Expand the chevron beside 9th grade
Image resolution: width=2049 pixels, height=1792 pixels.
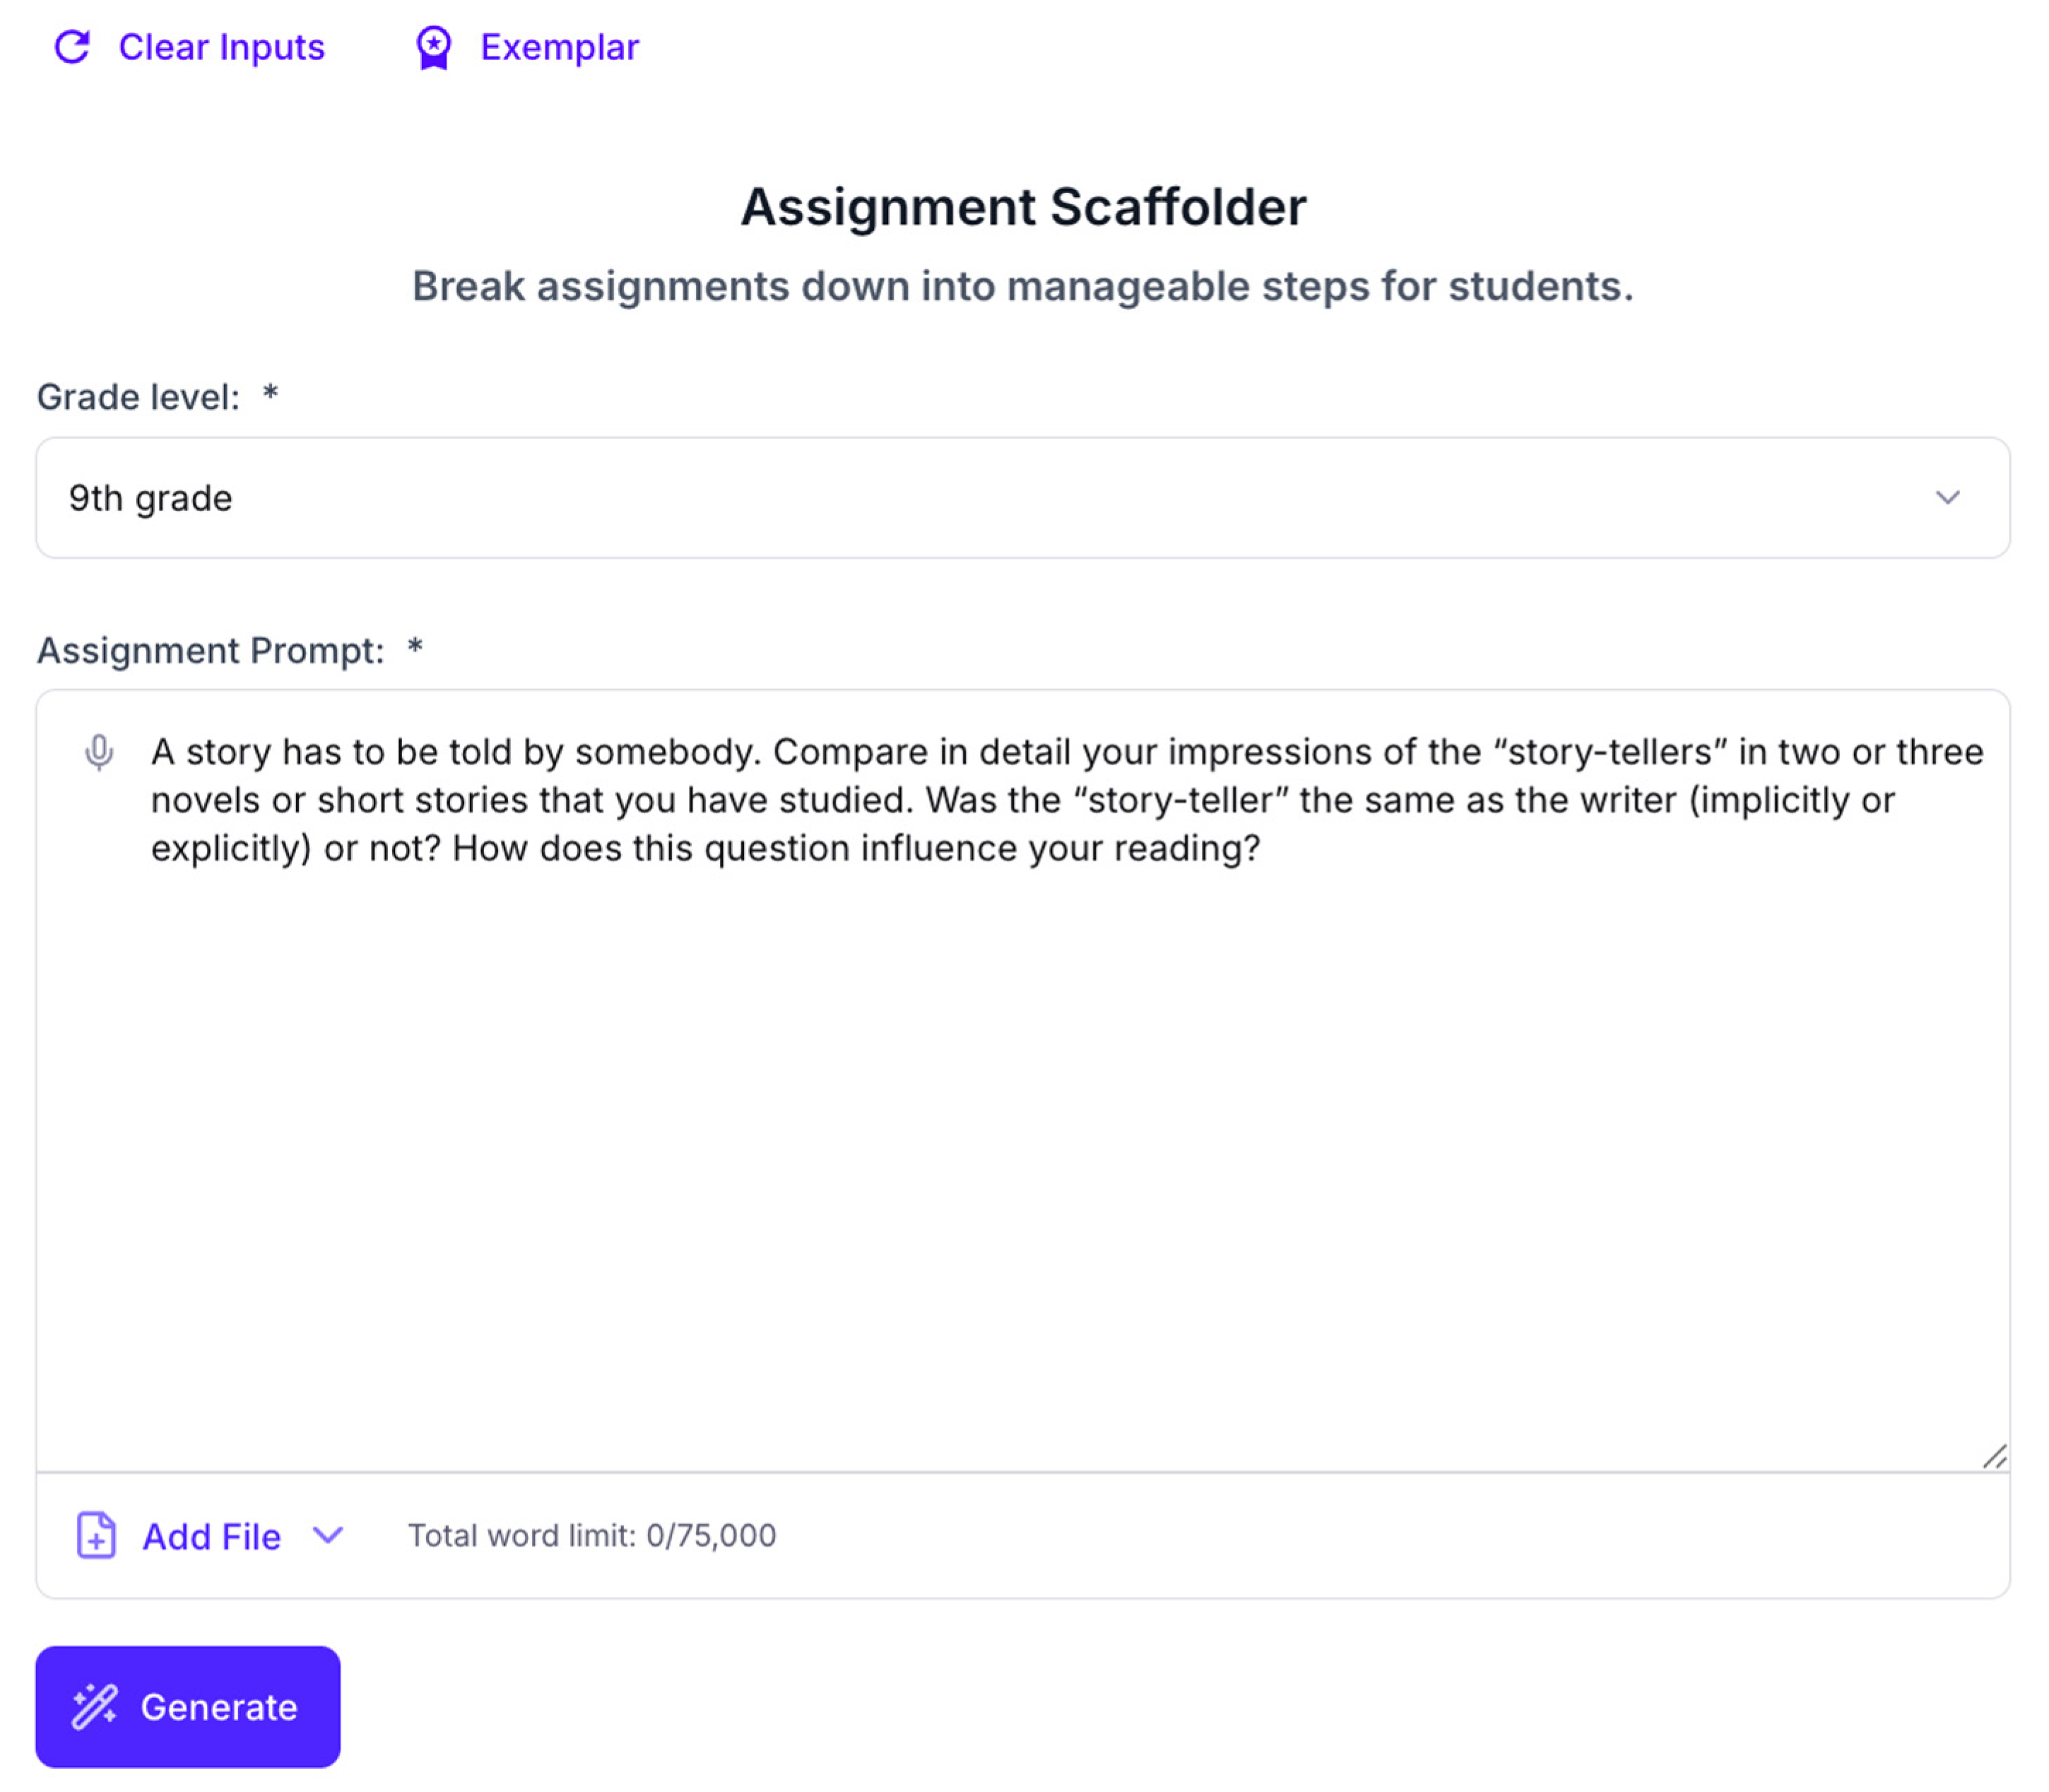coord(1947,497)
